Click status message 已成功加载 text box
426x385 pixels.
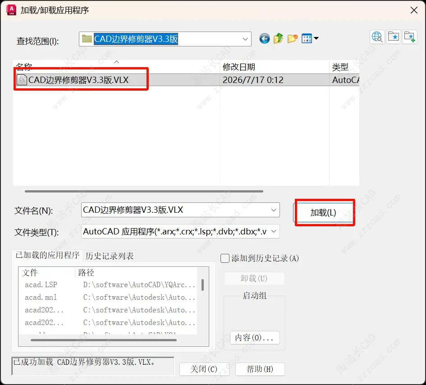pos(93,366)
